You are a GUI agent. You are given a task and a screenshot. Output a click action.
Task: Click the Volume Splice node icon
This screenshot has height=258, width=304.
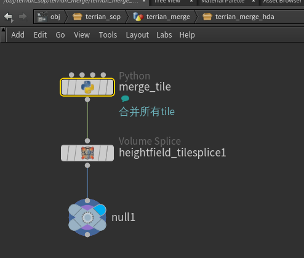click(x=87, y=153)
